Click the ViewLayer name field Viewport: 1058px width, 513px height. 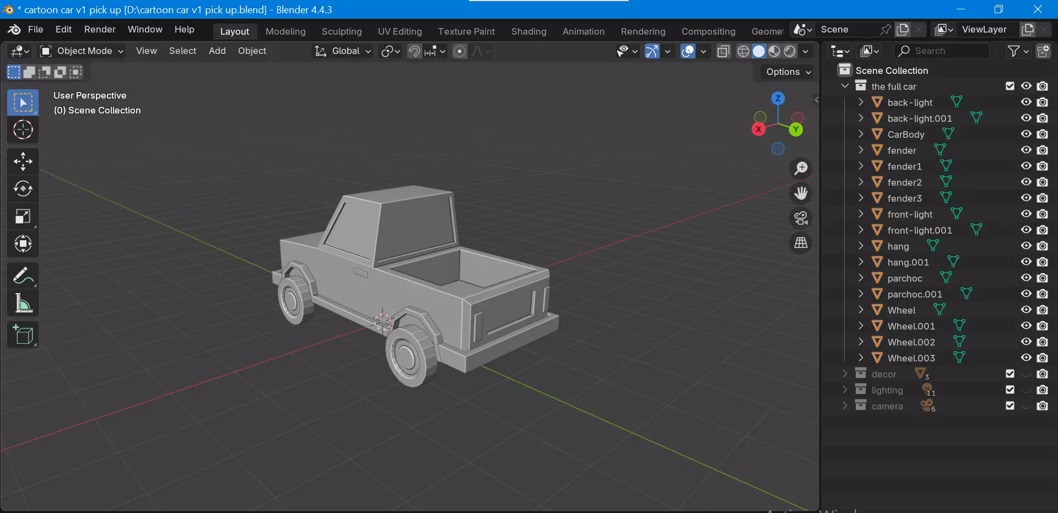[988, 29]
